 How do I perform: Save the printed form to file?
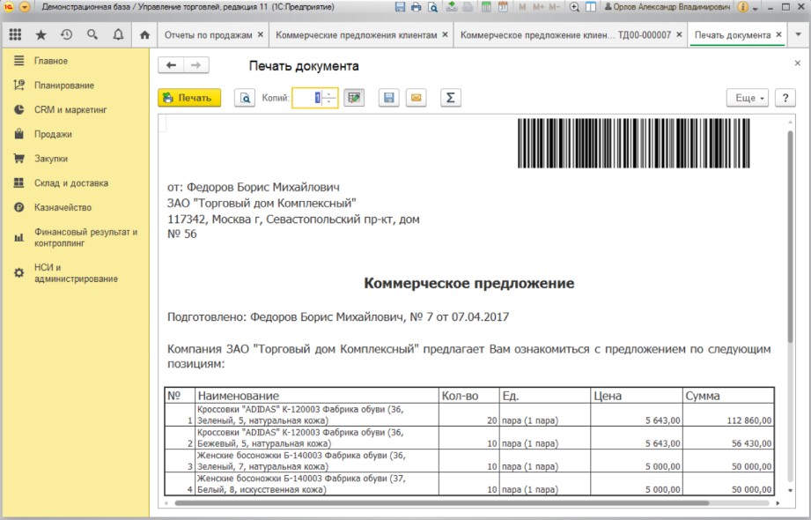[389, 97]
